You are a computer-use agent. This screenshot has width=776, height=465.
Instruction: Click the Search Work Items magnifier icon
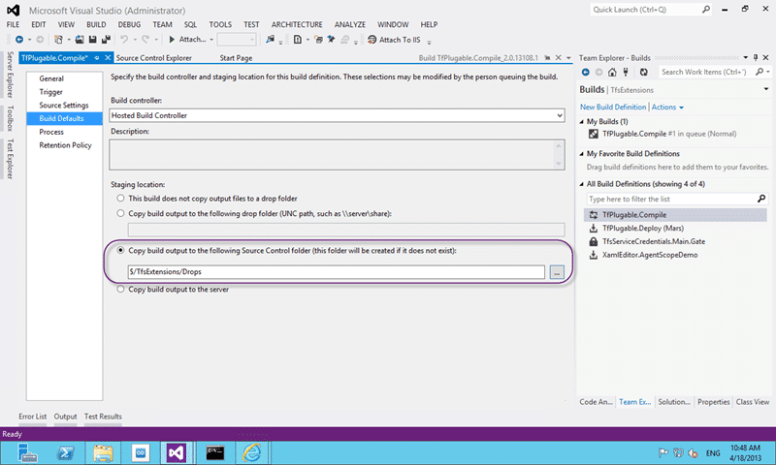click(760, 72)
